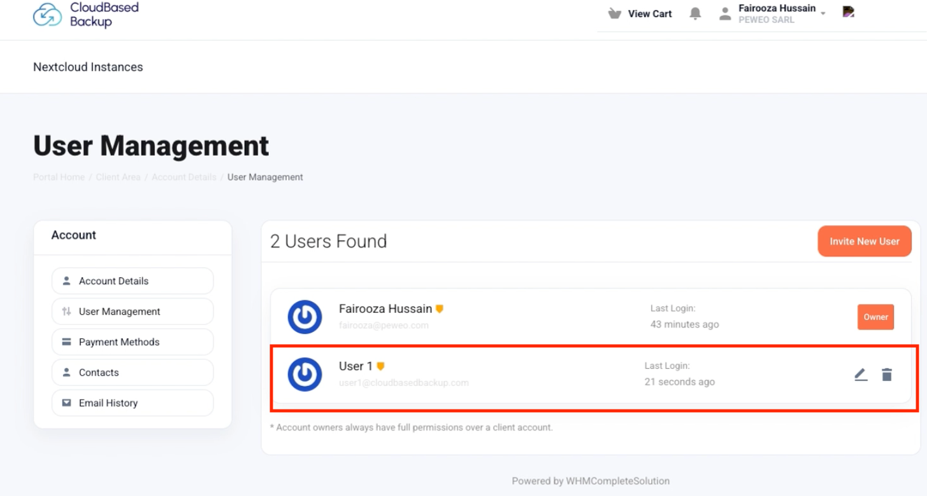
Task: Click the shield badge next to Fairooza Hussain
Action: coord(441,308)
